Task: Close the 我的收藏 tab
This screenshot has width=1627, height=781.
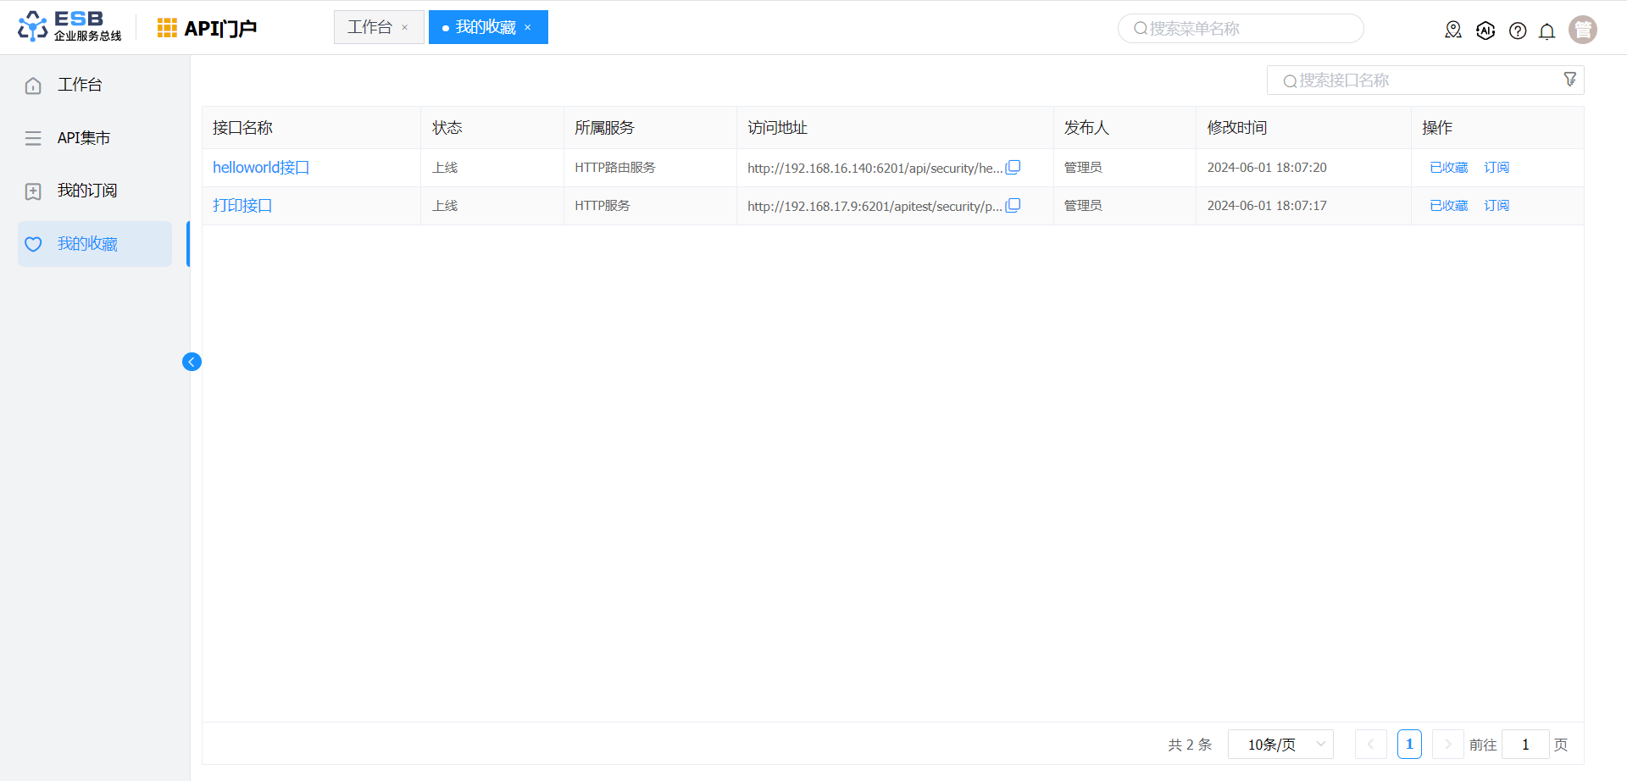Action: (x=528, y=28)
